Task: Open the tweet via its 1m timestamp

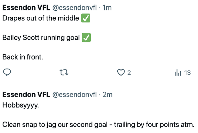Action: click(107, 7)
